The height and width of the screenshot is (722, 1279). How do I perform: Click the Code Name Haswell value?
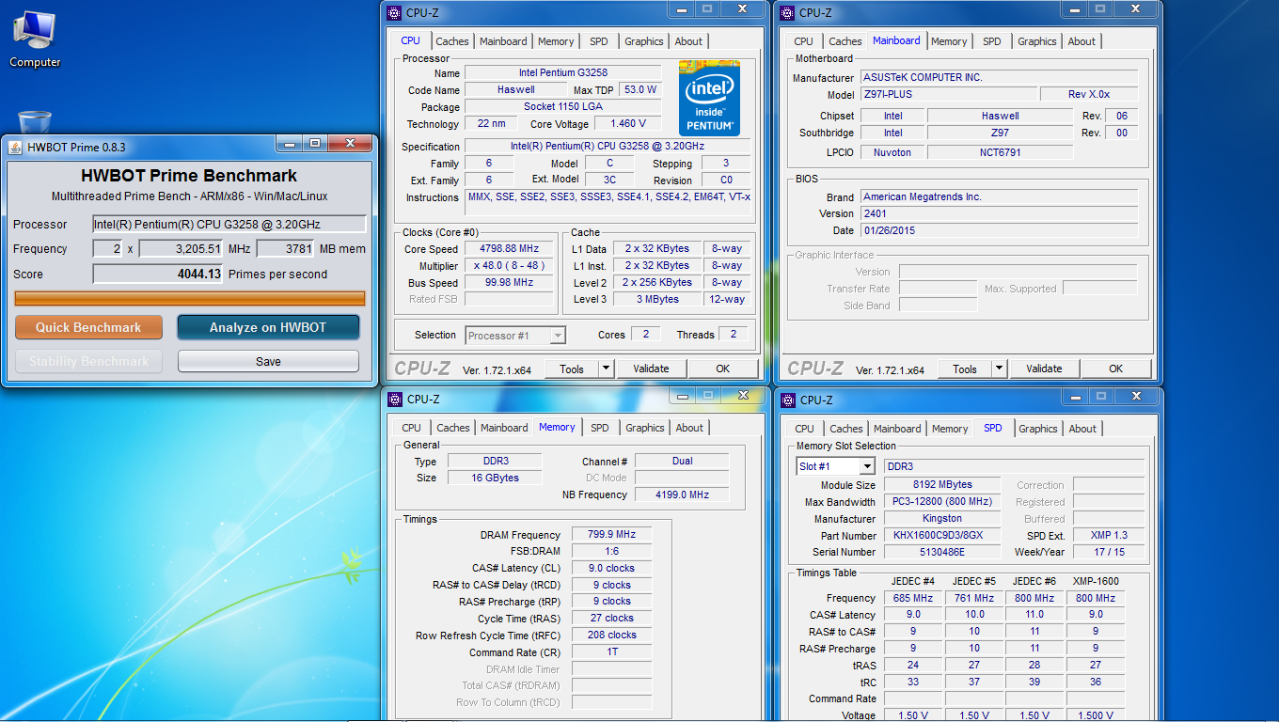tap(516, 89)
